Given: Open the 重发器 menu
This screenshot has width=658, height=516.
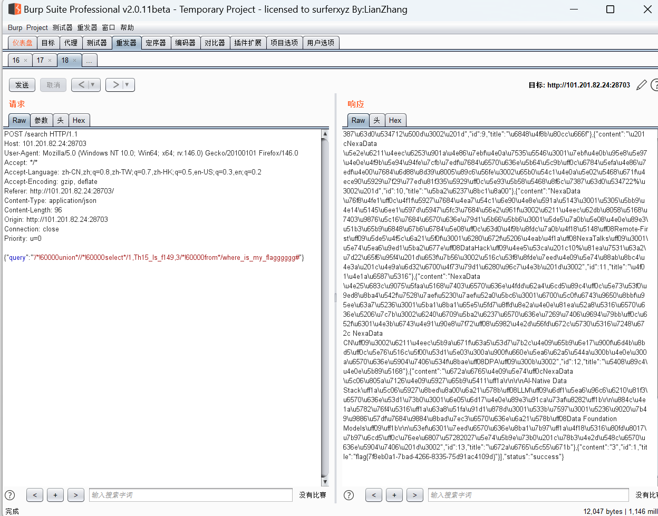Looking at the screenshot, I should click(x=87, y=27).
